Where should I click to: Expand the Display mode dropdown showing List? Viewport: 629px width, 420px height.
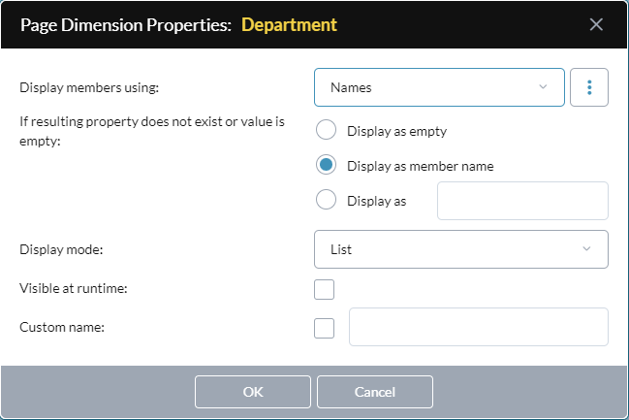(461, 249)
